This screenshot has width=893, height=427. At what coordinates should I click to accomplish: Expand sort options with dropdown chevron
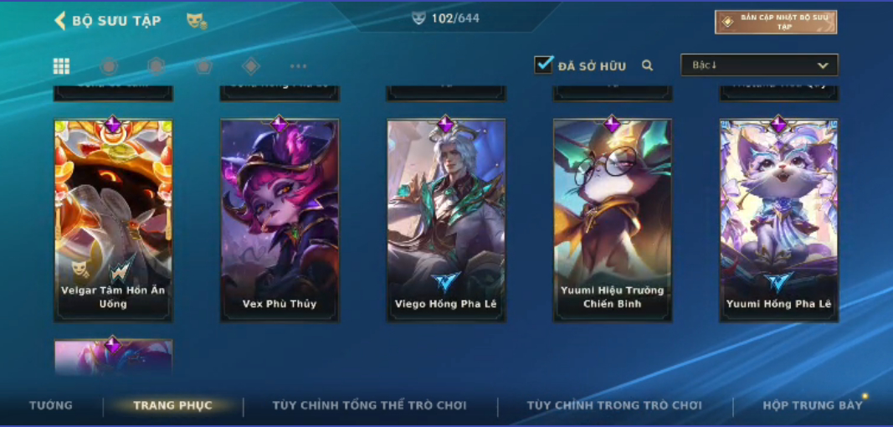(x=823, y=65)
